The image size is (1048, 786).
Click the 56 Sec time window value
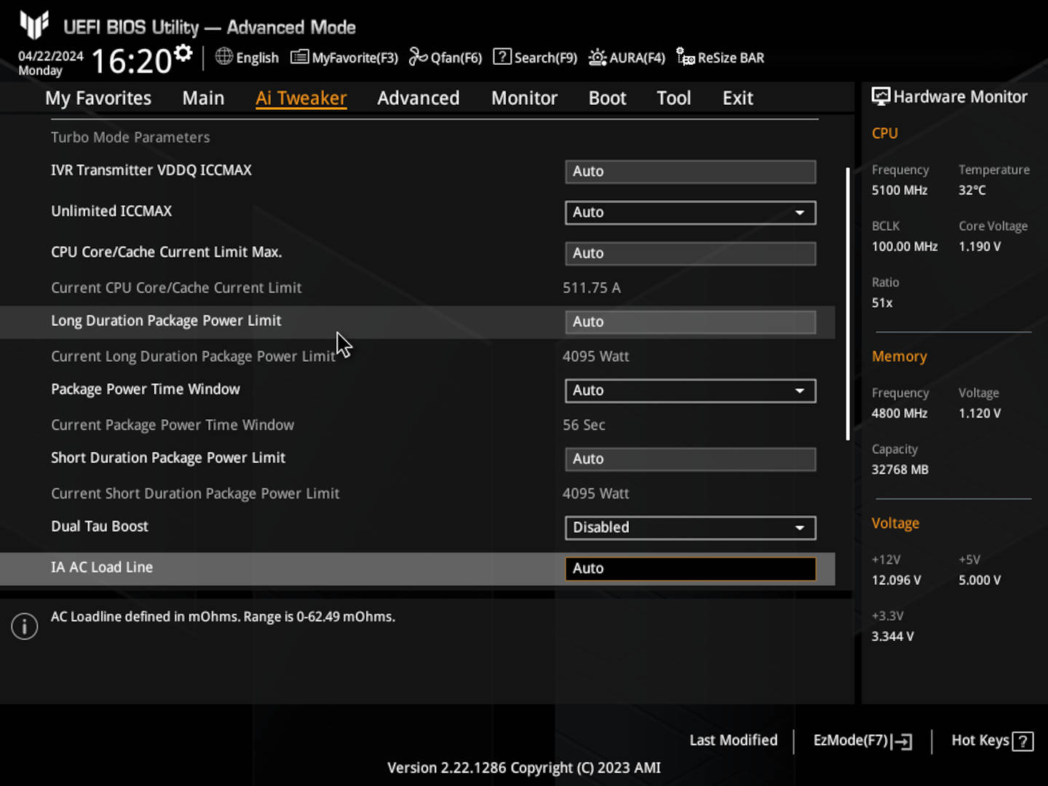[x=584, y=425]
